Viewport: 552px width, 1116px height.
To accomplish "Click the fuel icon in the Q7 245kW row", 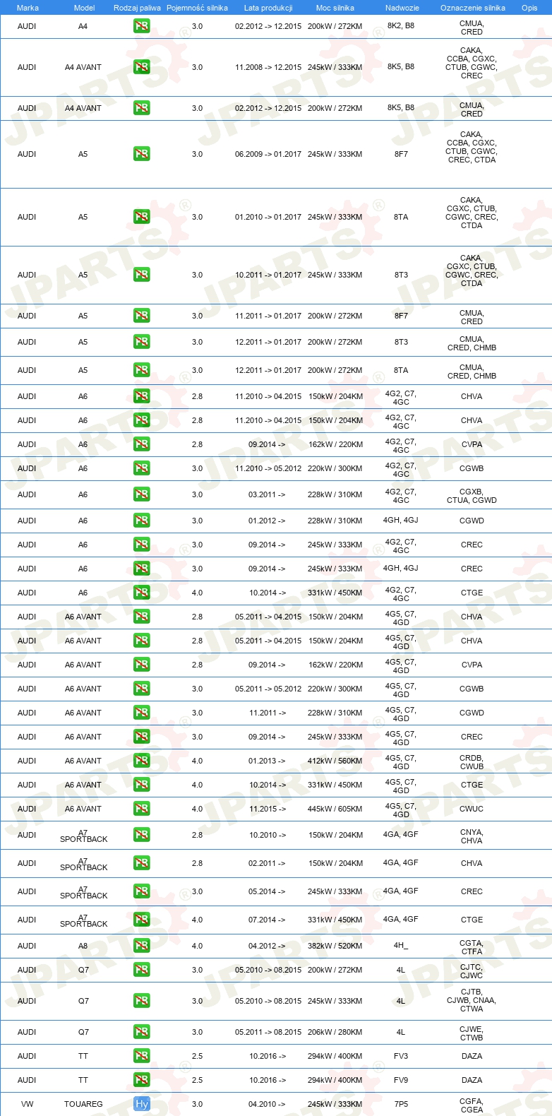I will 142,1001.
